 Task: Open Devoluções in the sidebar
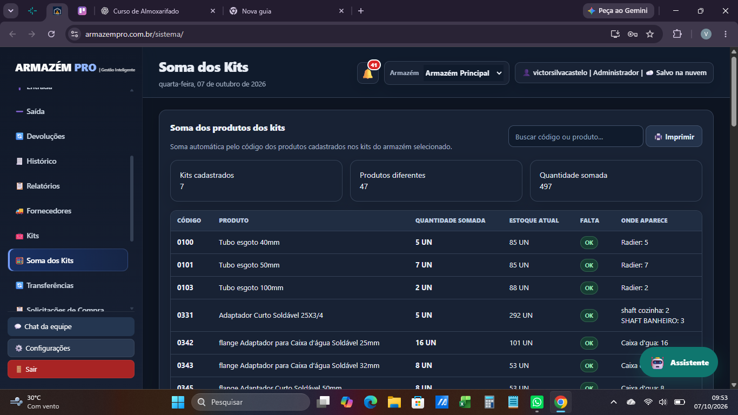(68, 136)
